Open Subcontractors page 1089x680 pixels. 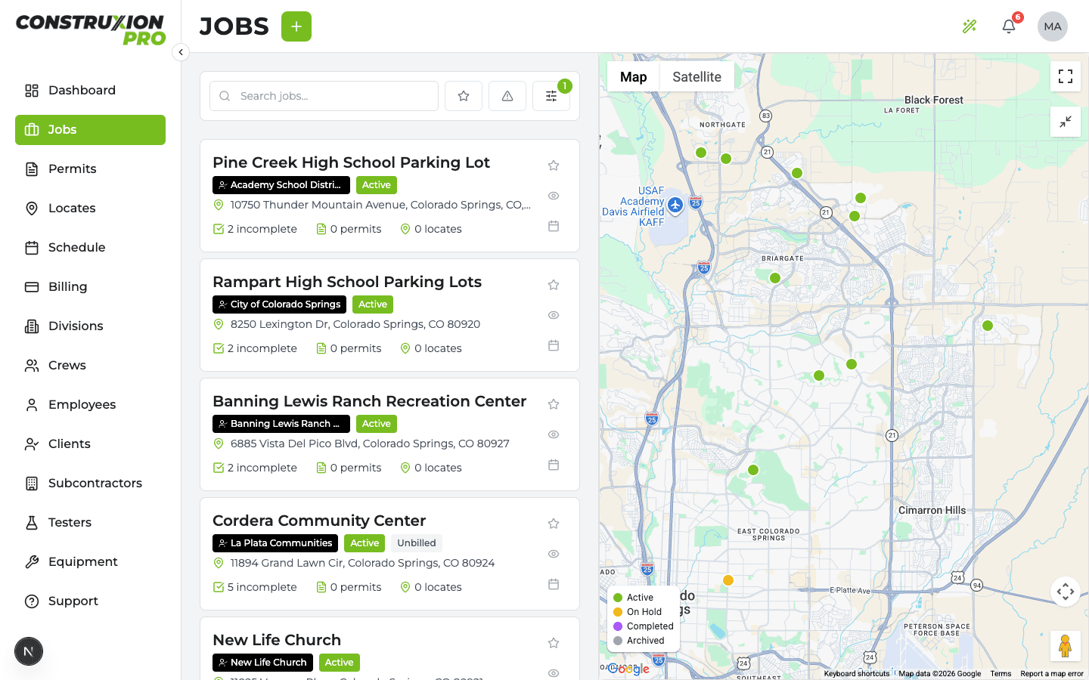[x=90, y=484]
